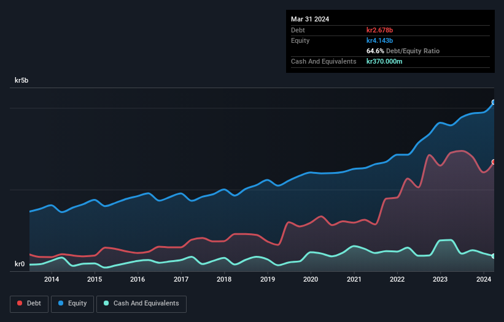Click the 2020 x-axis label

[311, 279]
